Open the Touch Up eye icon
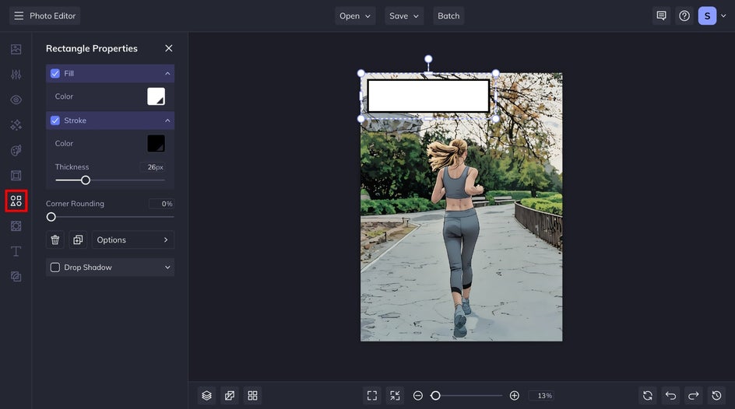 [16, 100]
